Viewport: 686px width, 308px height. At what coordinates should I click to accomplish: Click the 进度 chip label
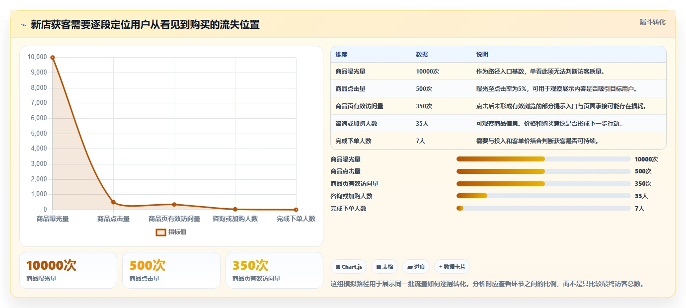click(420, 267)
